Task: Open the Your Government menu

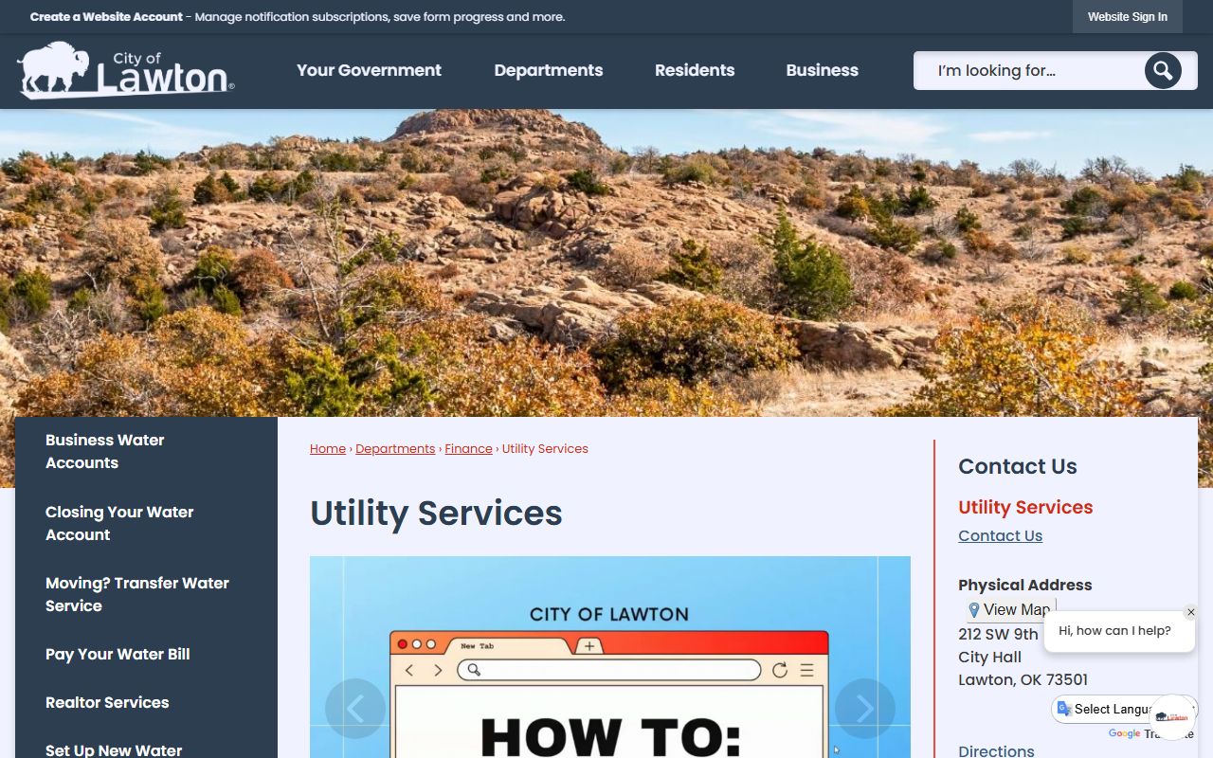Action: click(x=369, y=70)
